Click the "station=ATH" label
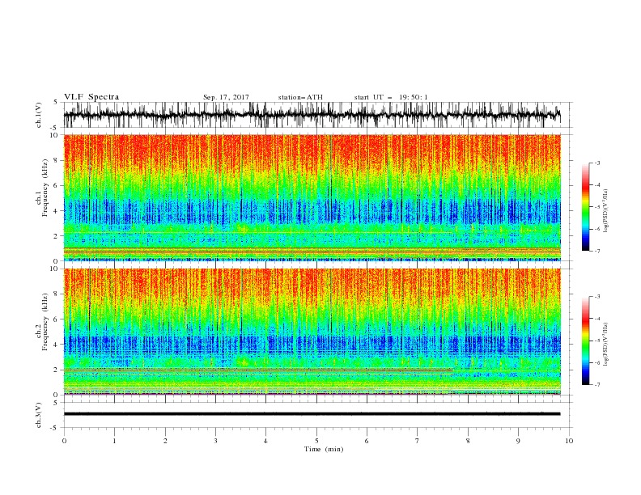 [300, 97]
